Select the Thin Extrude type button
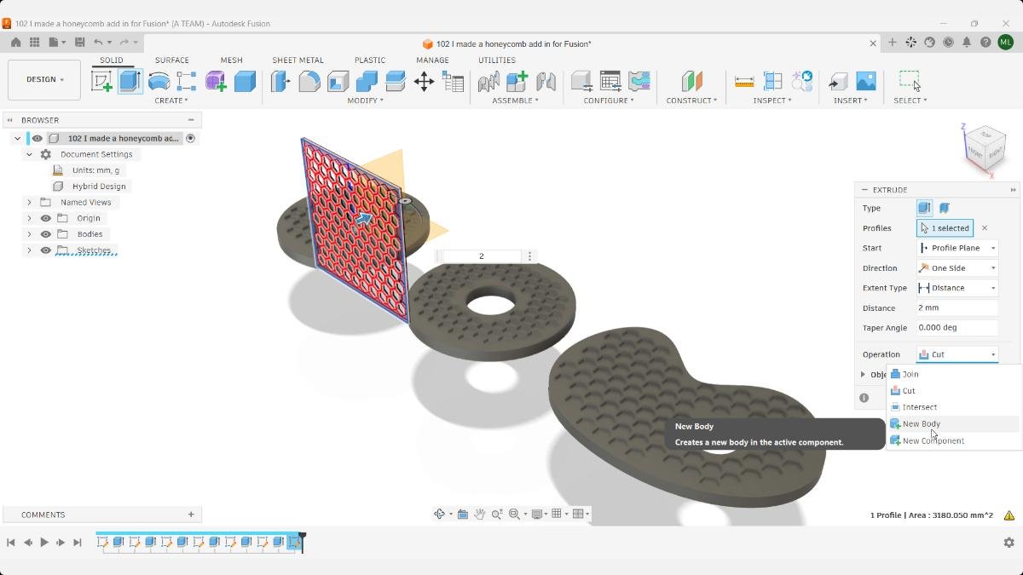This screenshot has width=1023, height=575. 945,208
